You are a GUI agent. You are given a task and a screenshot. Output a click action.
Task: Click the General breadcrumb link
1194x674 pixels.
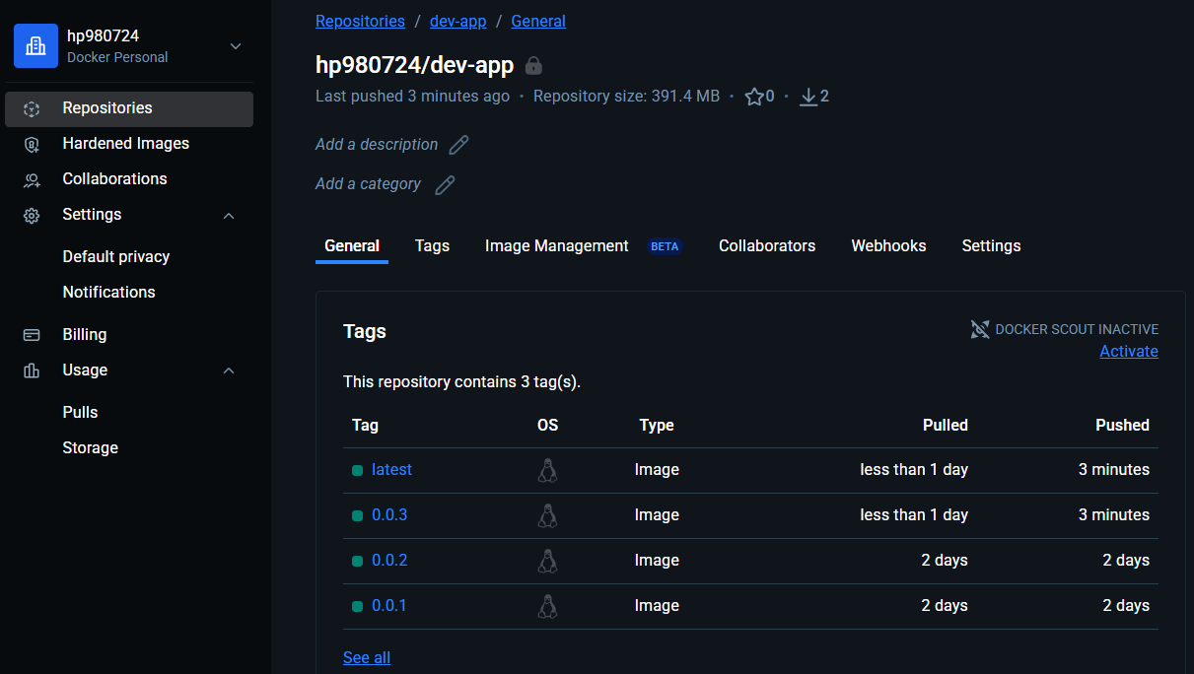pos(538,21)
